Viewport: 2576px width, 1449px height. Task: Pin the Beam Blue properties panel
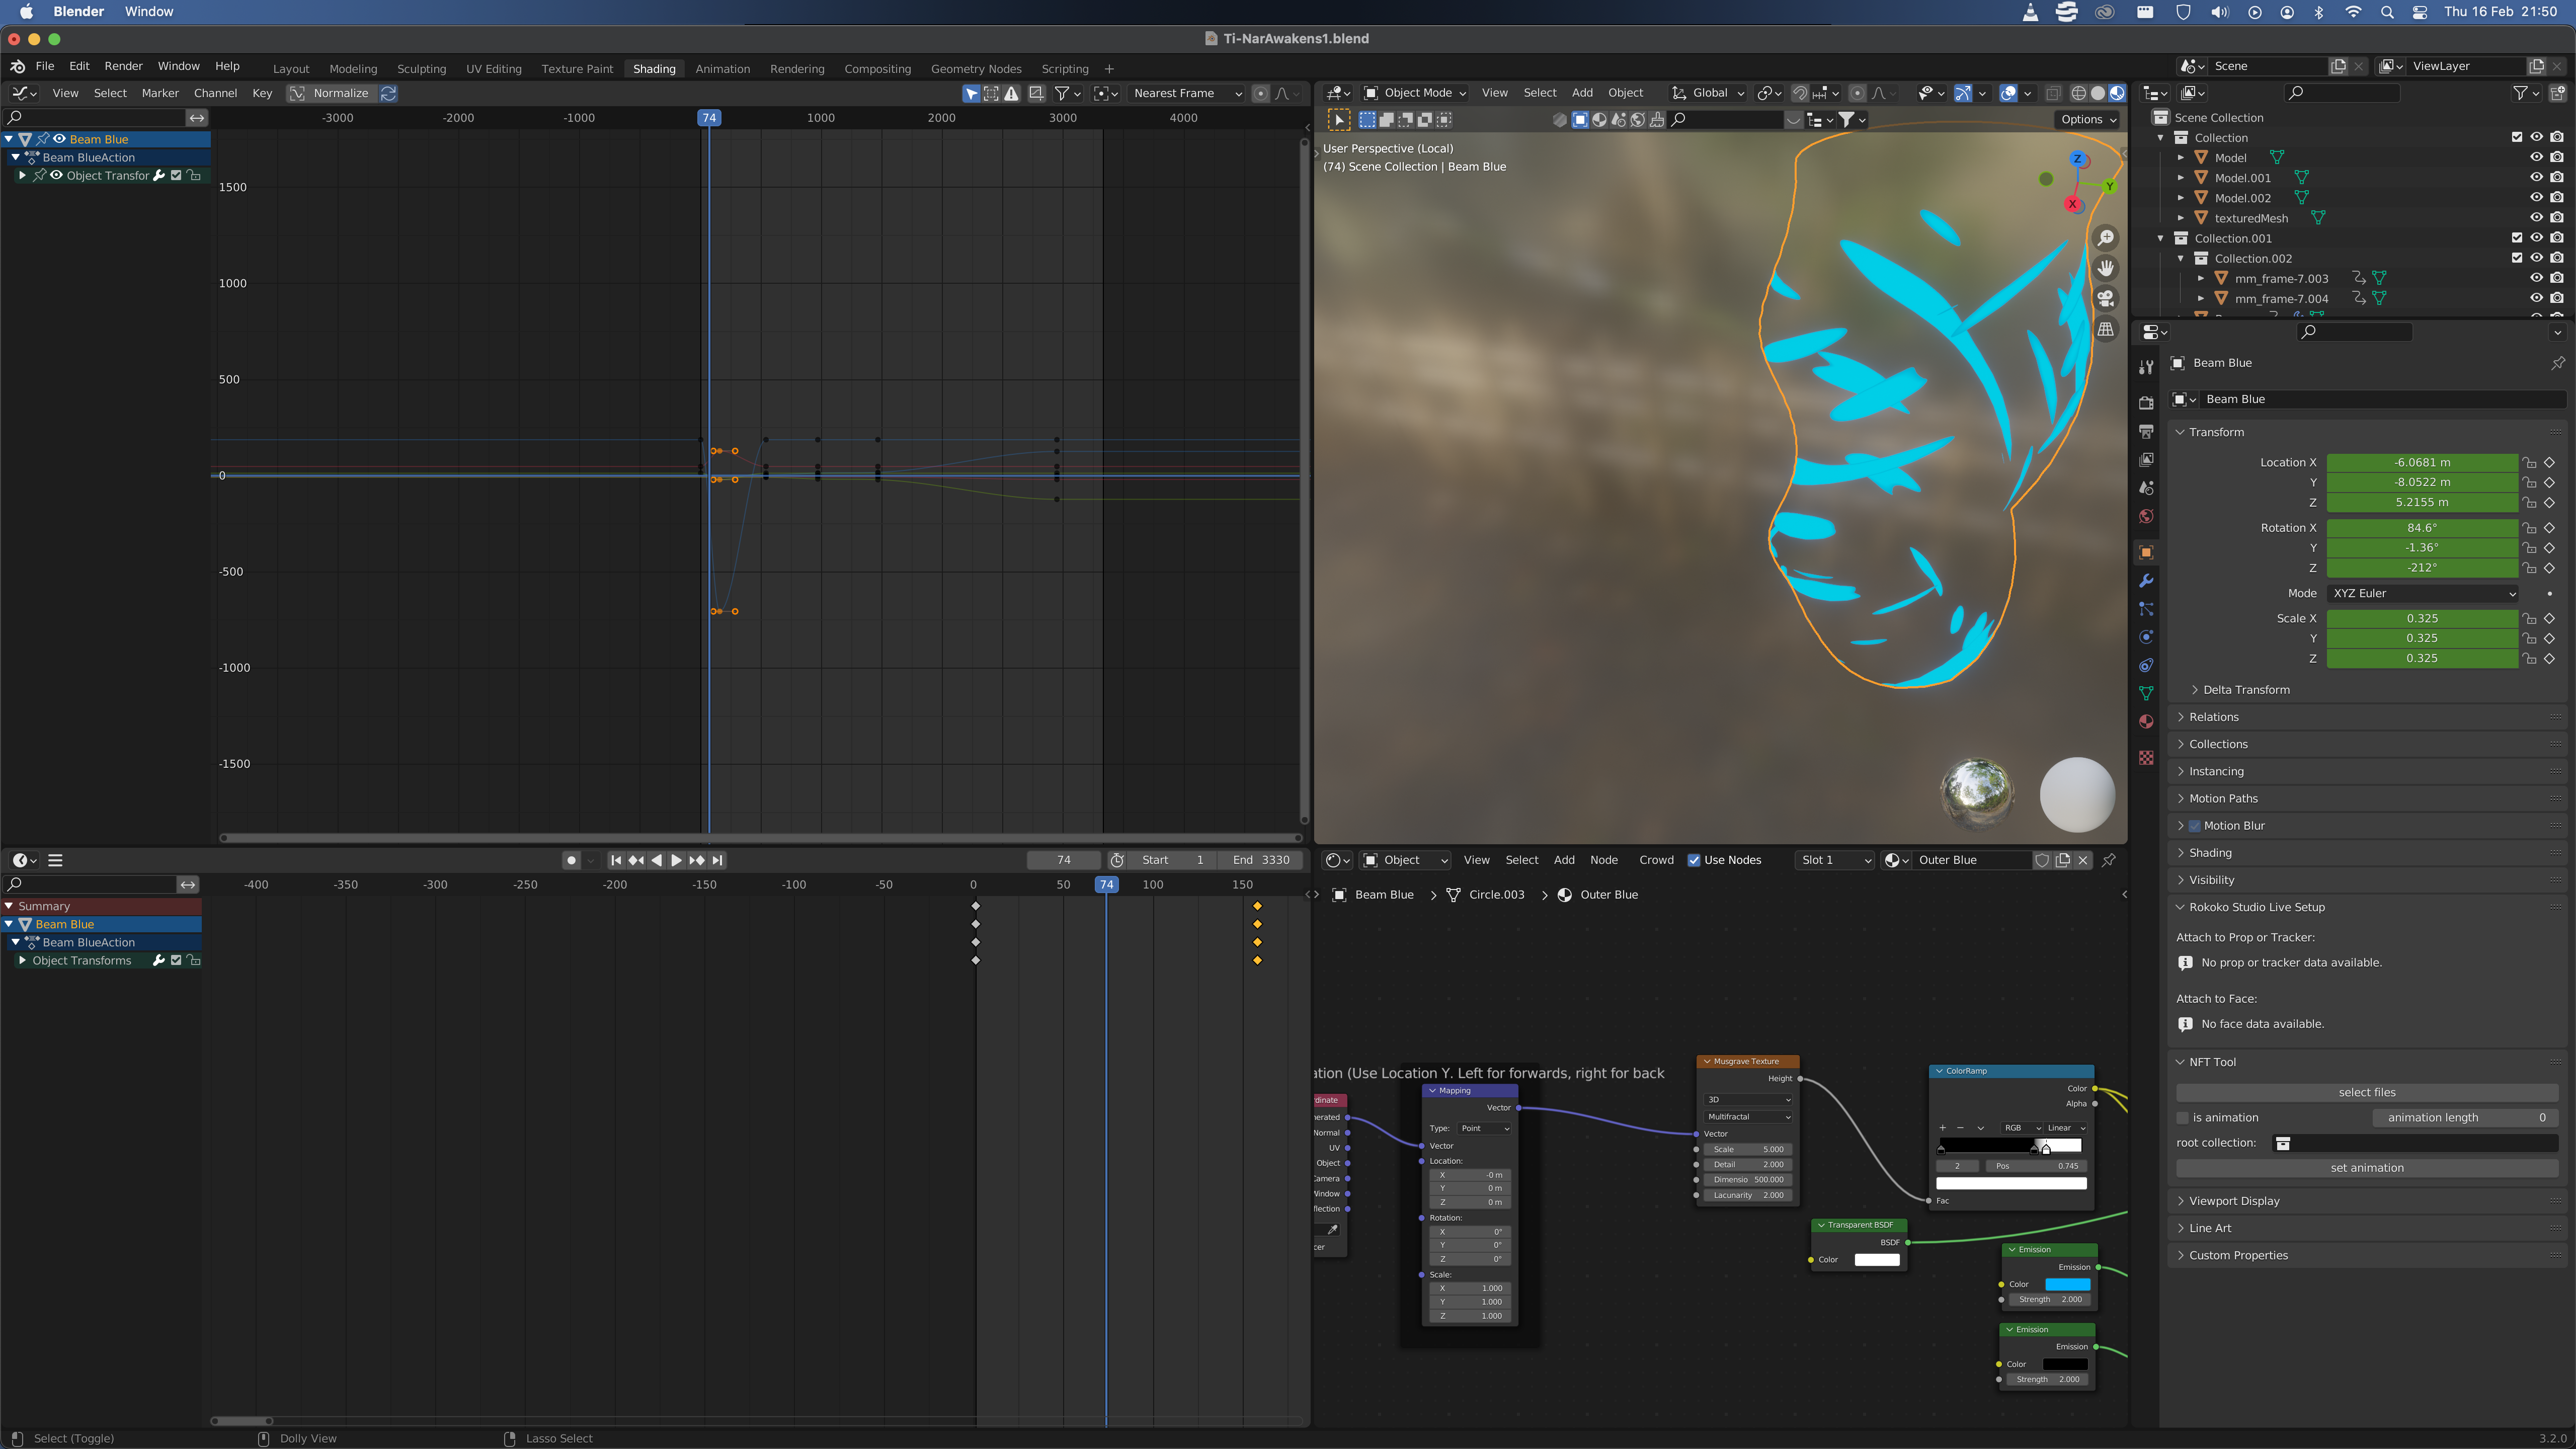click(2557, 363)
